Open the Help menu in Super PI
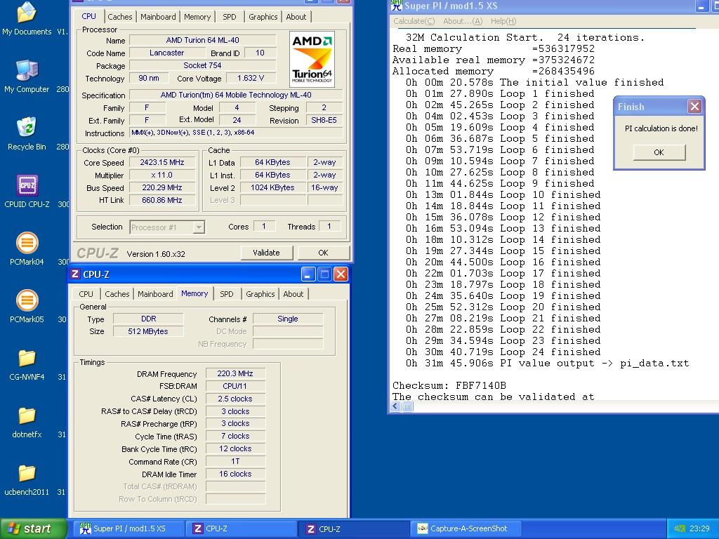 503,21
